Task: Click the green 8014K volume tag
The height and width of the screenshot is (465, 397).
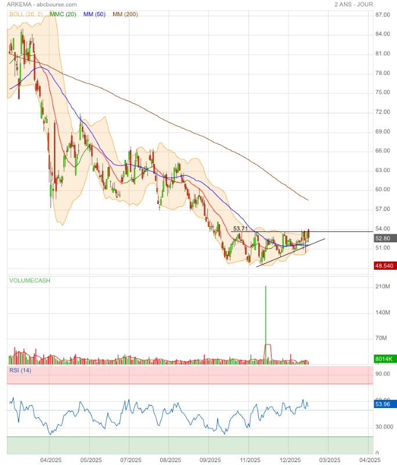Action: [x=385, y=359]
